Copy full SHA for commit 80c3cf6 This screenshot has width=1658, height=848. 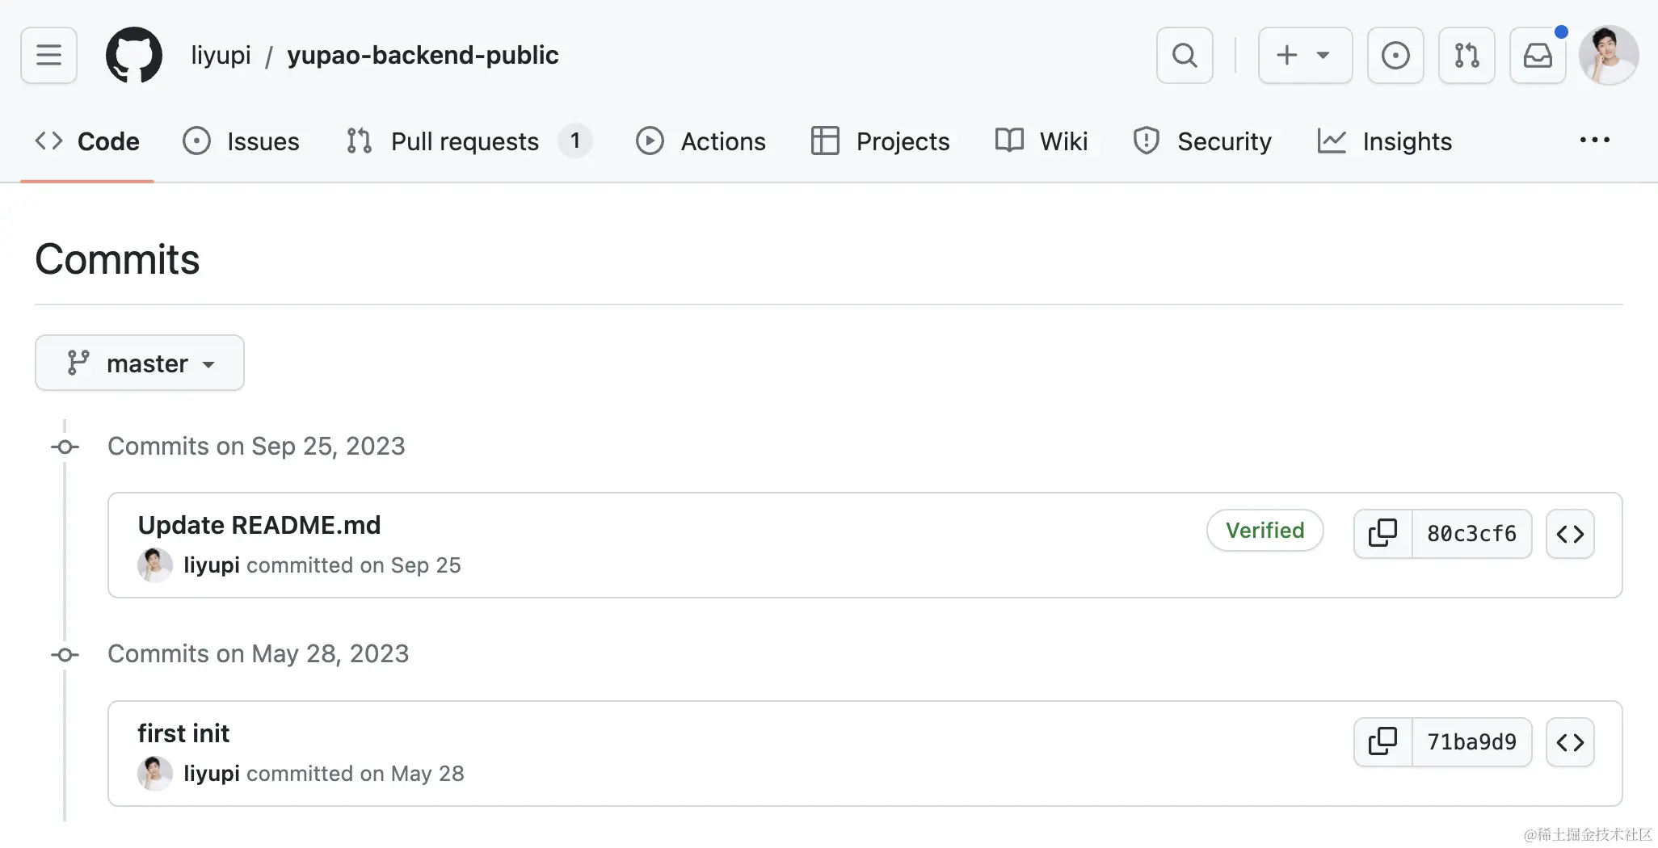coord(1382,534)
